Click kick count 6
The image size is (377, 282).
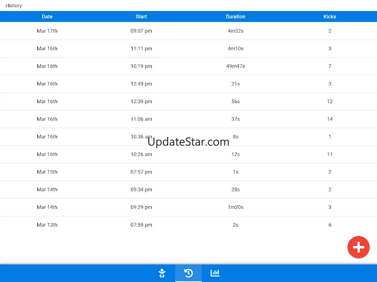(x=330, y=225)
